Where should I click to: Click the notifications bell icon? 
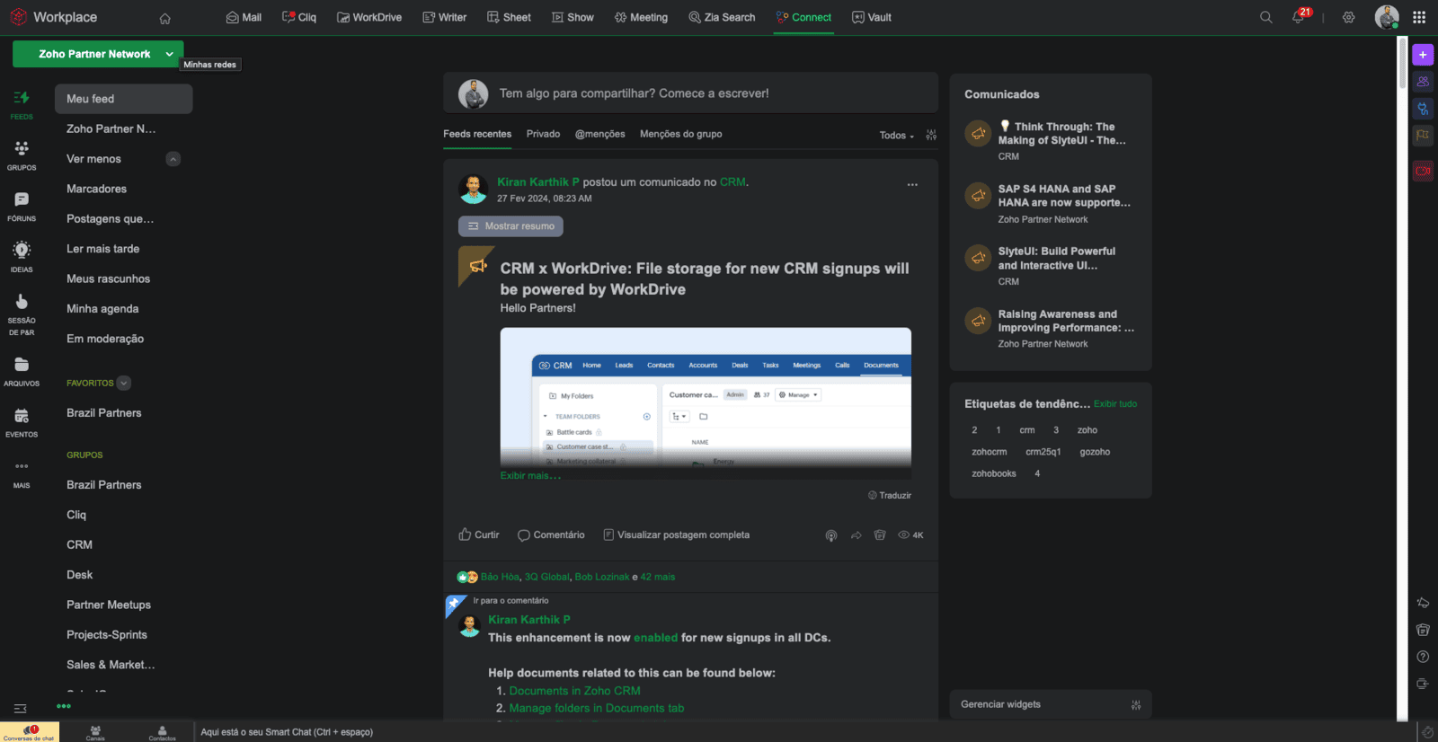[1298, 17]
